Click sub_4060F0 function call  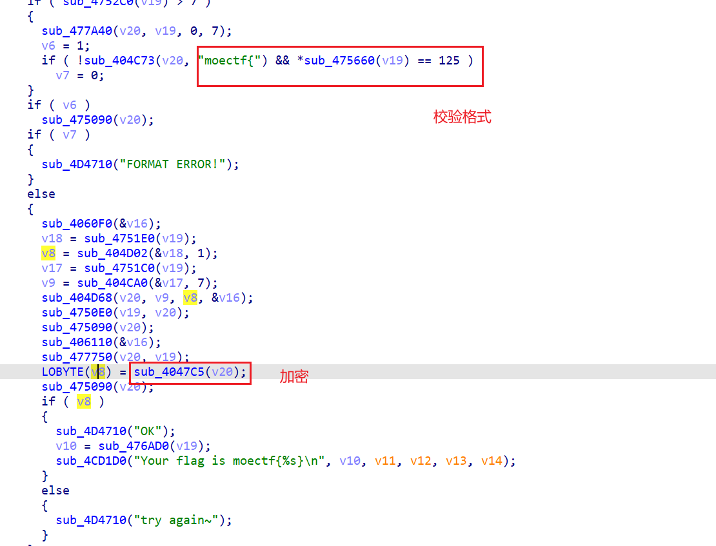[x=77, y=224]
